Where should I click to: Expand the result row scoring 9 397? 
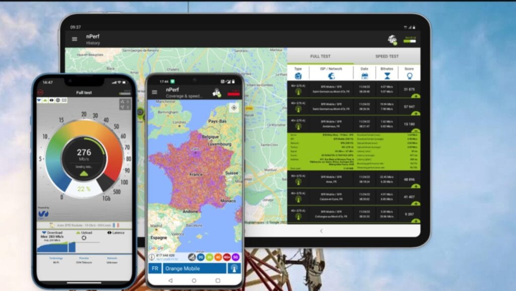[x=415, y=221]
